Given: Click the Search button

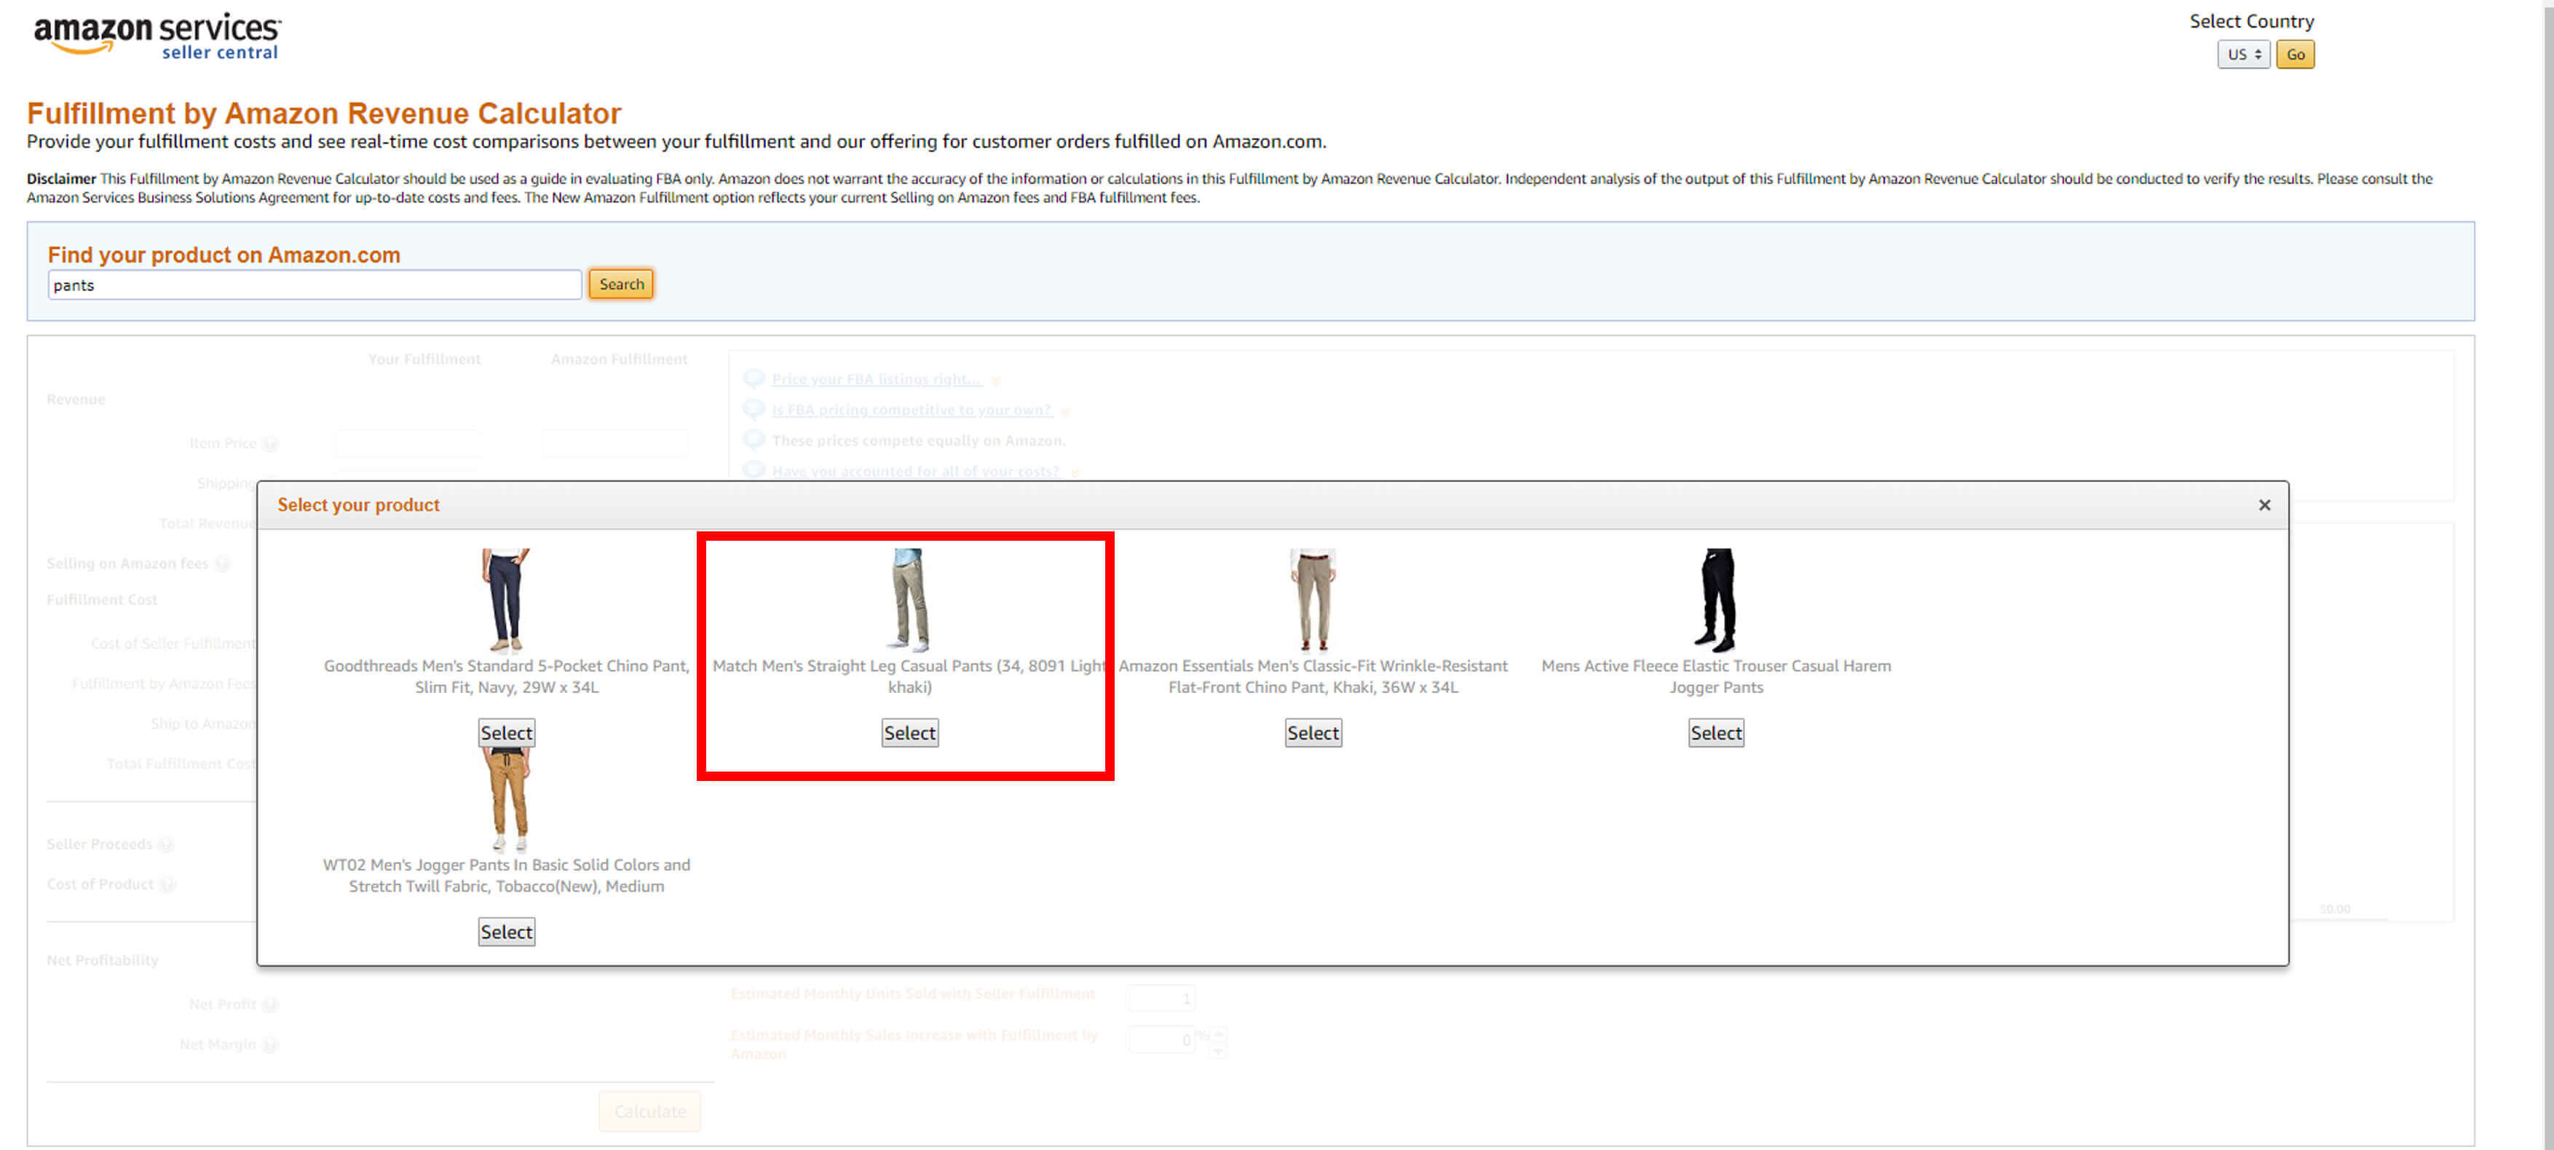Looking at the screenshot, I should 620,284.
